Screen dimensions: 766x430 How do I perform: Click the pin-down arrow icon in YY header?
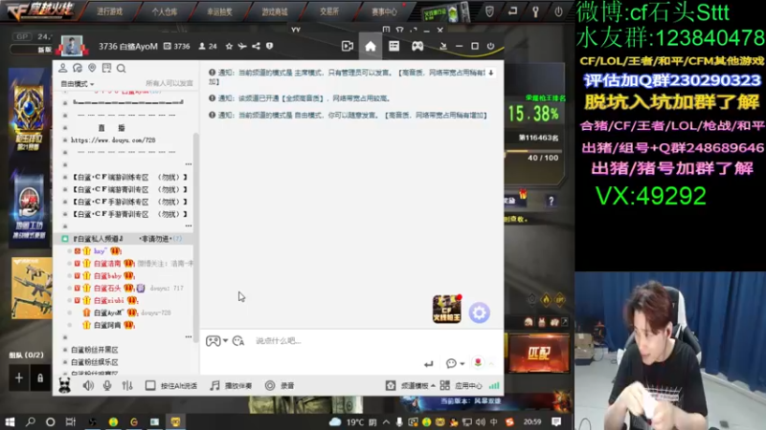tap(443, 46)
